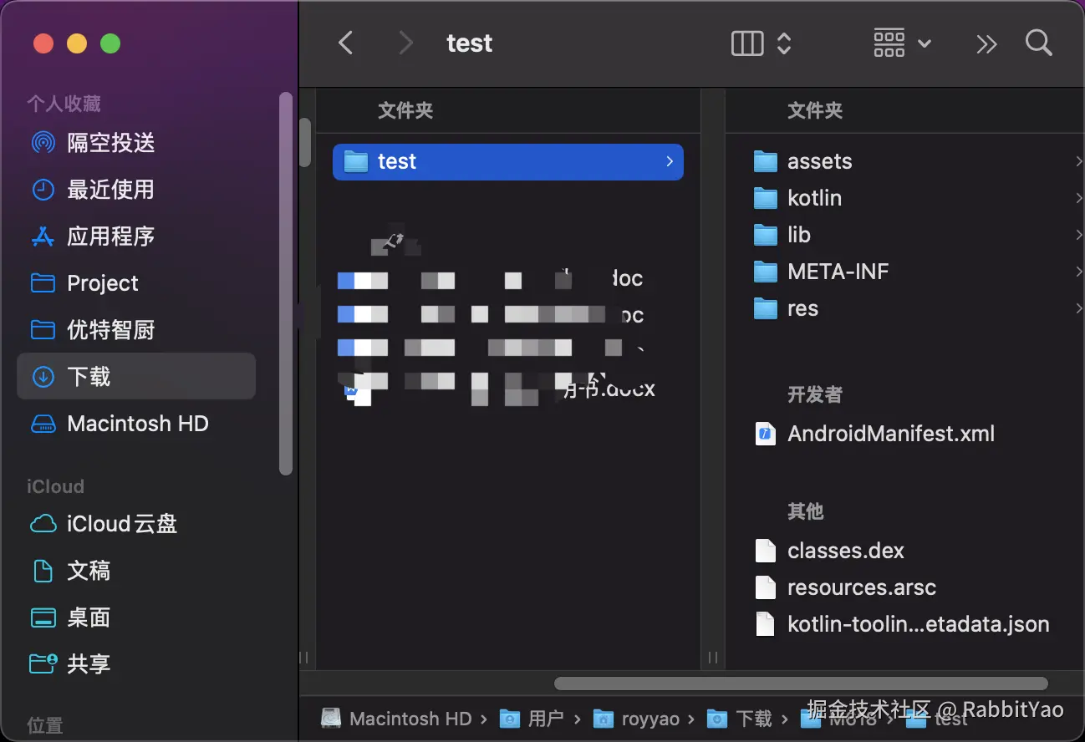Go forward with the right chevron
Screen dimensions: 1085x742
click(x=406, y=43)
